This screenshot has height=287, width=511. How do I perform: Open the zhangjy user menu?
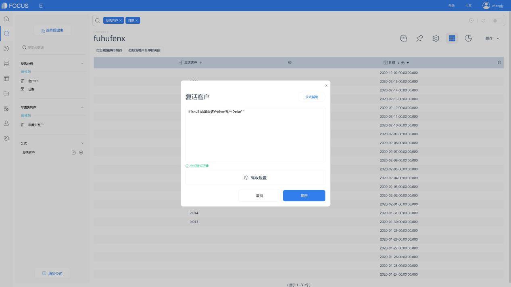[x=498, y=6]
